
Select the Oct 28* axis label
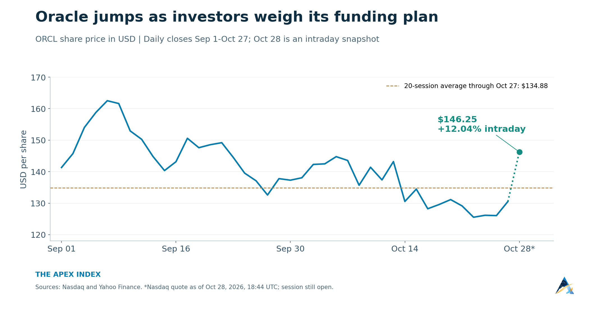519,249
